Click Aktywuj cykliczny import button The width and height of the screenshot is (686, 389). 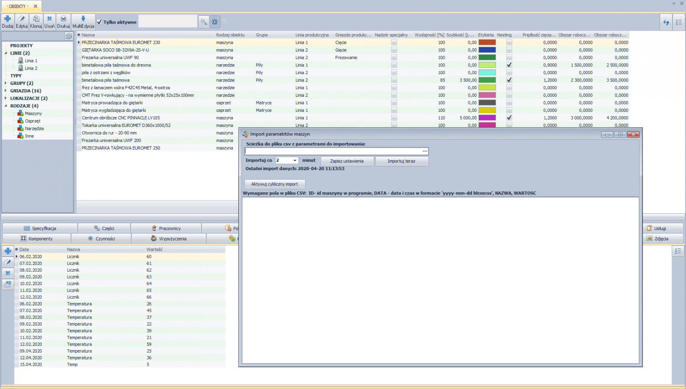pyautogui.click(x=275, y=184)
